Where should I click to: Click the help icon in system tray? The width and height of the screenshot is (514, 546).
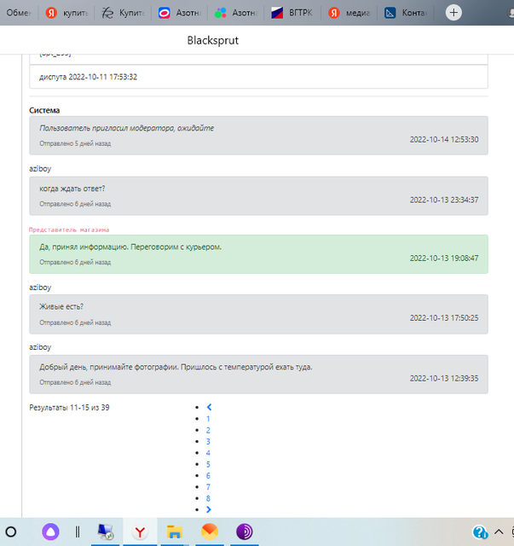(480, 532)
